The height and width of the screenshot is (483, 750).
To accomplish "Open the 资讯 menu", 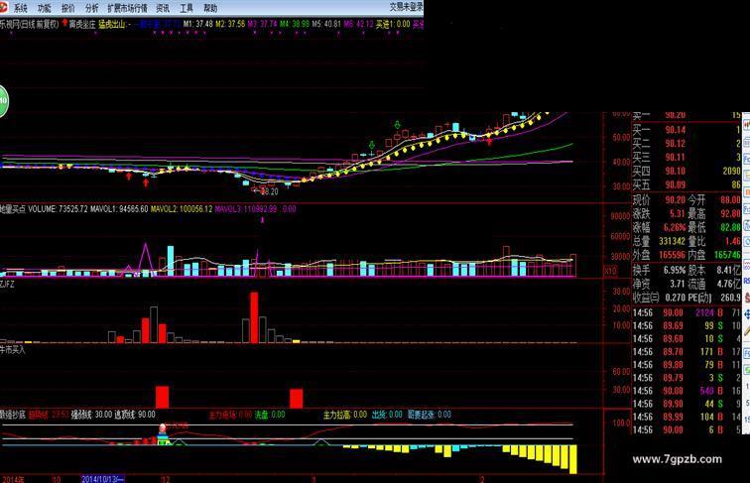I will [163, 8].
